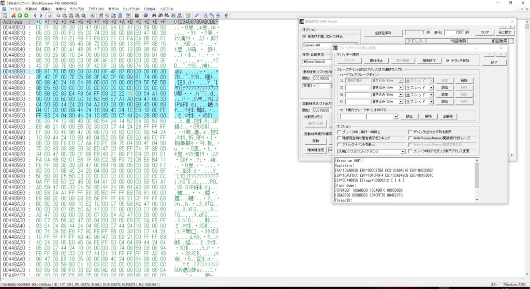The image size is (530, 289).
Task: Click the 表示 count field showing 1000
Action: (x=454, y=33)
